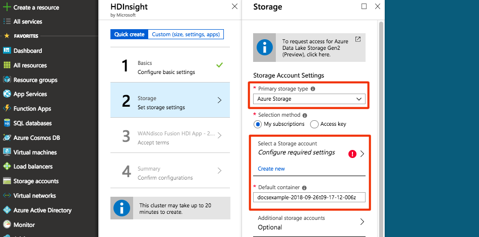
Task: Open step 4 Summary chevron
Action: pyautogui.click(x=219, y=171)
